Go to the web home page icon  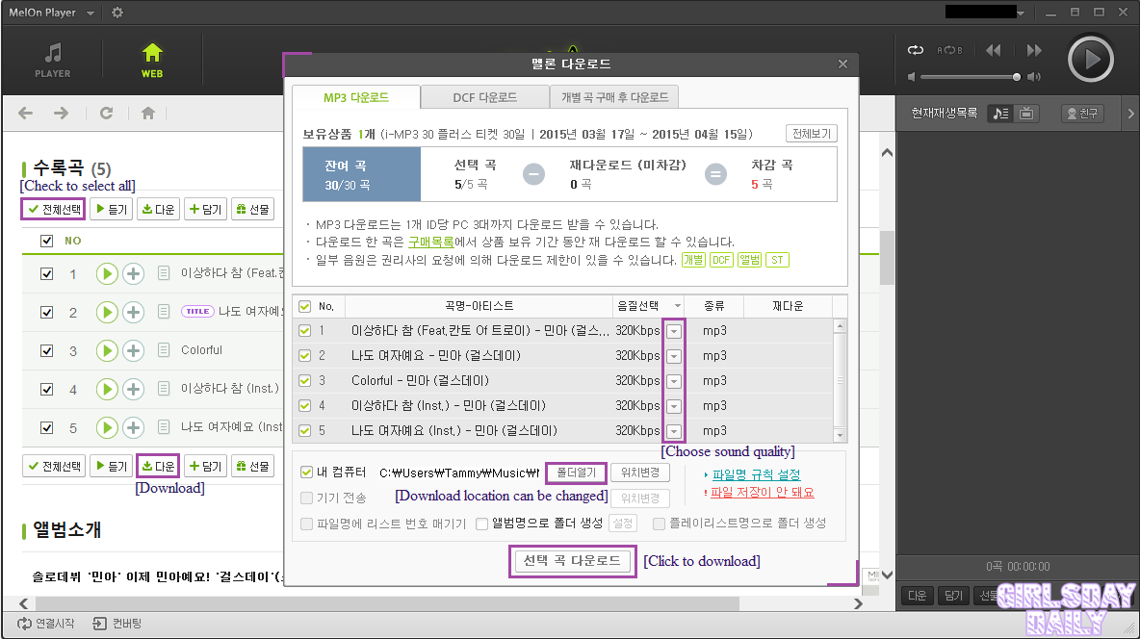147,113
